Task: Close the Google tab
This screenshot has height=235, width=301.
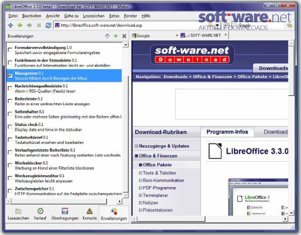Action: point(177,35)
